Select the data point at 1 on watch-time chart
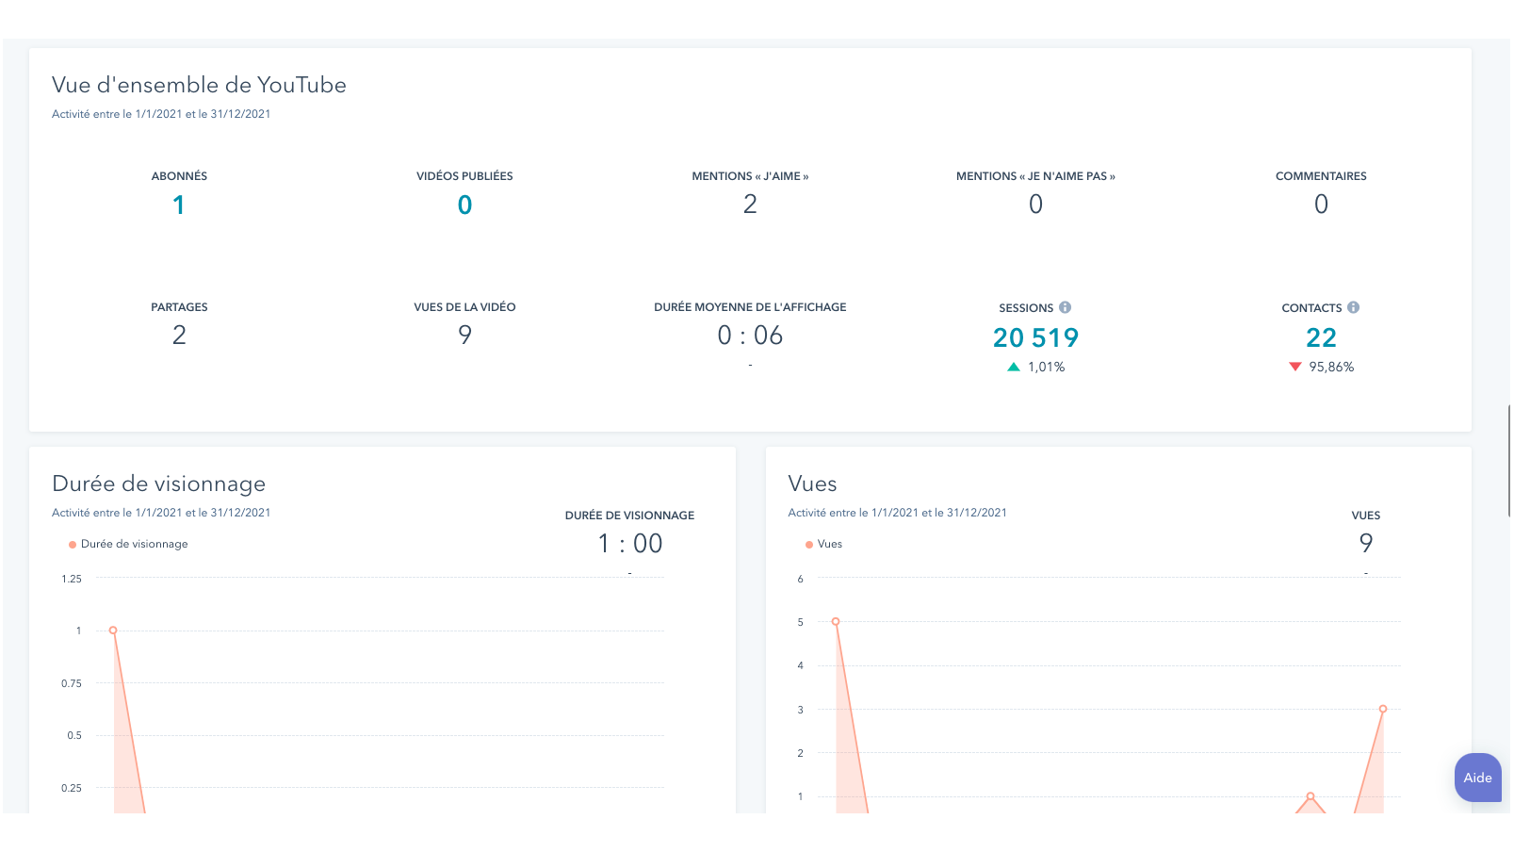The width and height of the screenshot is (1514, 852). (x=113, y=631)
